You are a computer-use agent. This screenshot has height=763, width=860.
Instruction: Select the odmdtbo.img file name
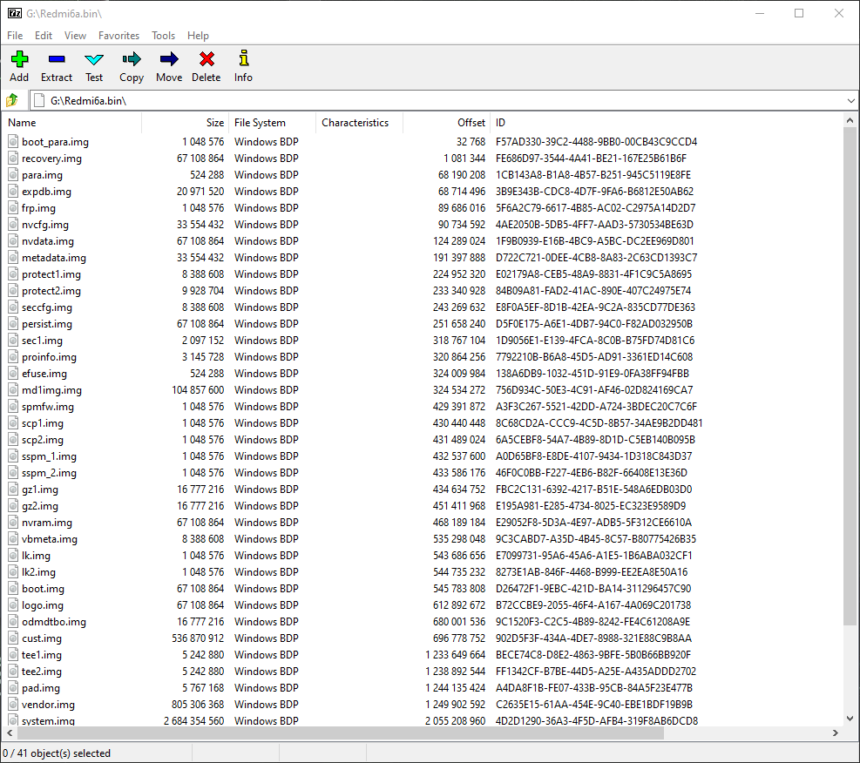pos(54,622)
